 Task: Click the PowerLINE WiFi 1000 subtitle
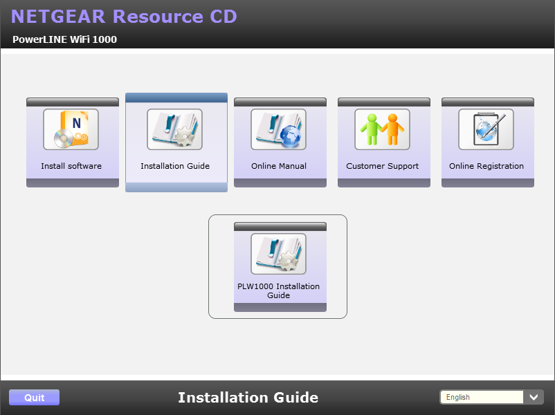coord(64,39)
